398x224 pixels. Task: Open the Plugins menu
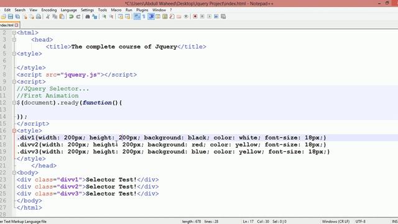(142, 10)
